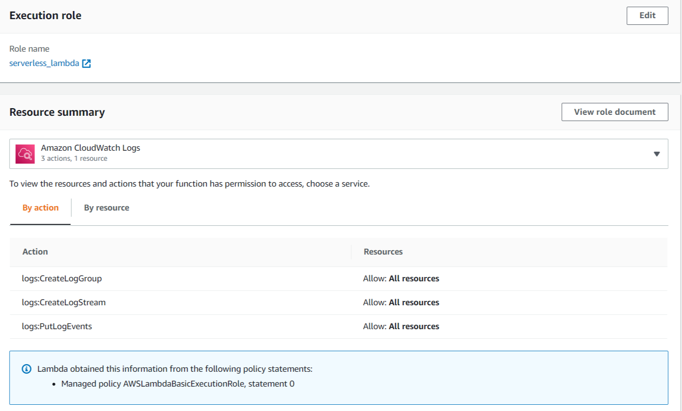Screen dimensions: 682x411
Task: Select the By action tab
Action: pos(41,208)
